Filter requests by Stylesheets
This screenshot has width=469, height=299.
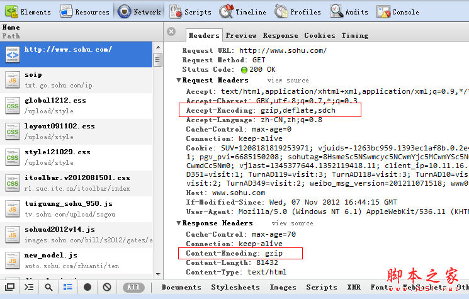tap(235, 287)
